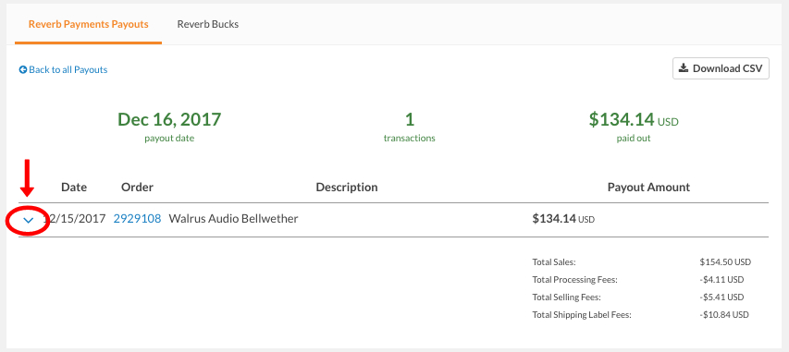Screen dimensions: 789x352
Task: Click the -$5.41 USD selling fee value
Action: coord(721,297)
